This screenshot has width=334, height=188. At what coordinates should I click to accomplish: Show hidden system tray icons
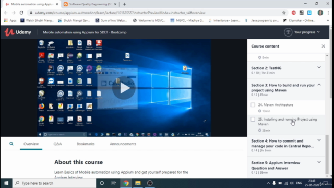tap(268, 183)
